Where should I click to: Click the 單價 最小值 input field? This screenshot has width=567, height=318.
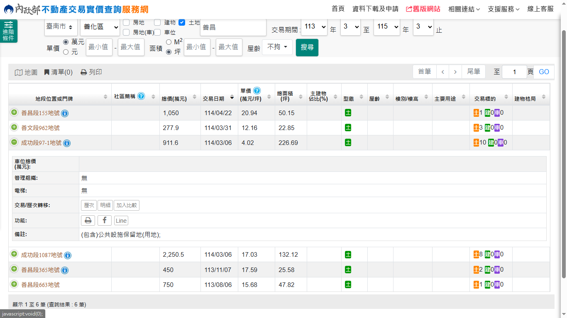coord(99,47)
